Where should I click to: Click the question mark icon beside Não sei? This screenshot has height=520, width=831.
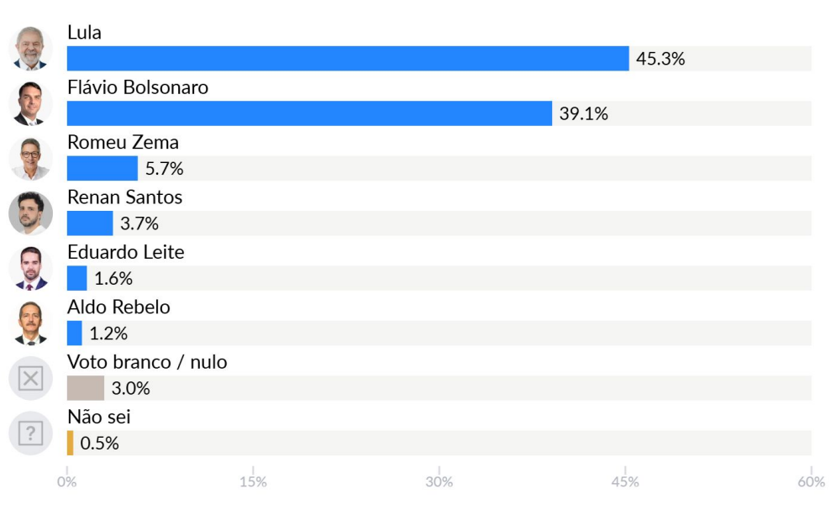pyautogui.click(x=30, y=433)
